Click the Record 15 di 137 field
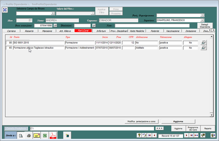This screenshot has height=141, width=219. (170, 136)
